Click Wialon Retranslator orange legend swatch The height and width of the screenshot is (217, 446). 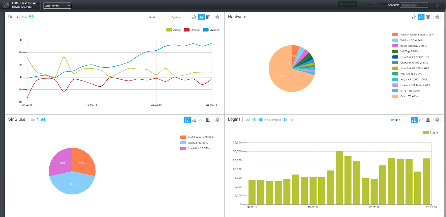click(x=395, y=35)
